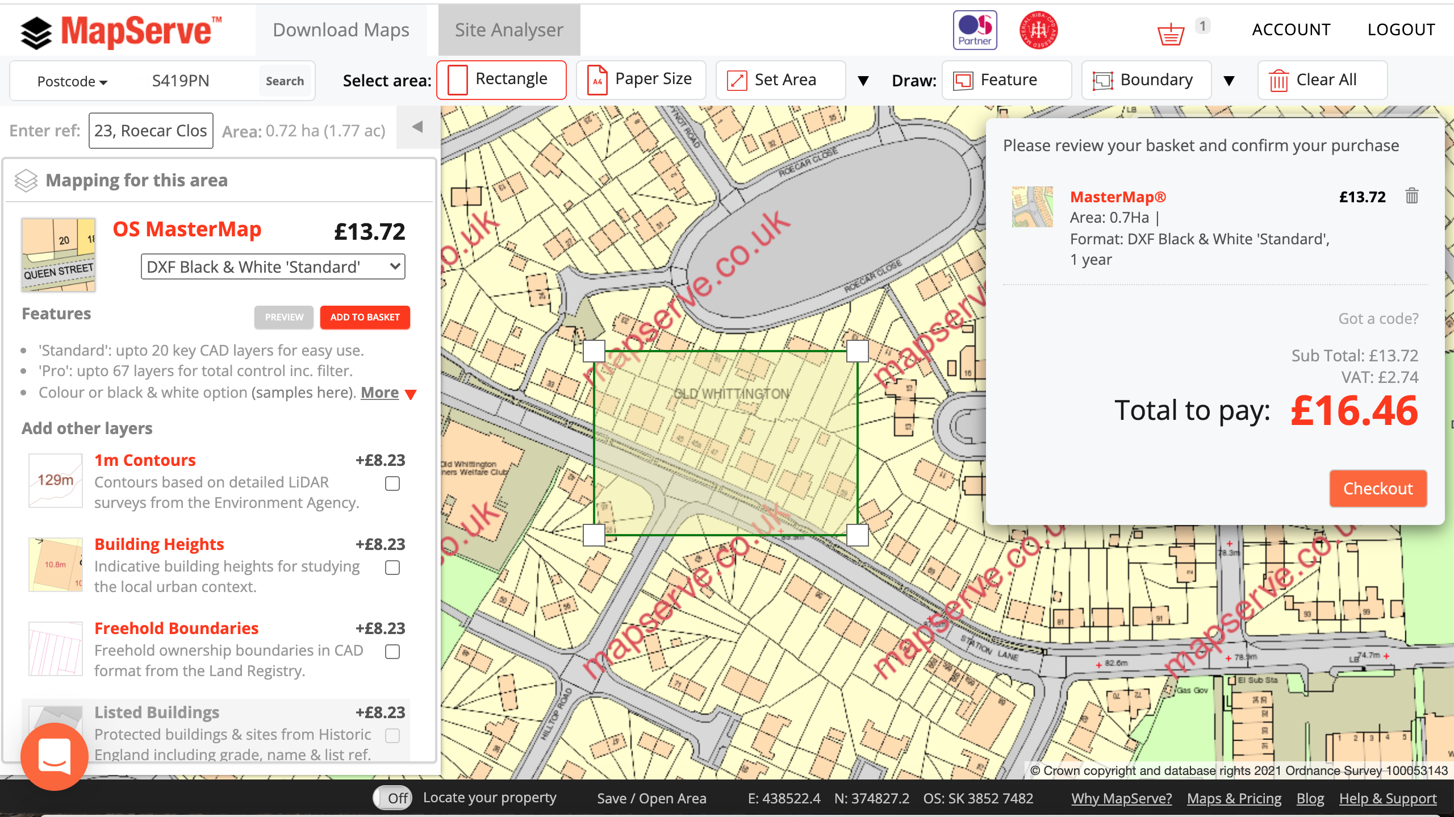Switch to the Site Analyser tab
Image resolution: width=1454 pixels, height=817 pixels.
(509, 30)
